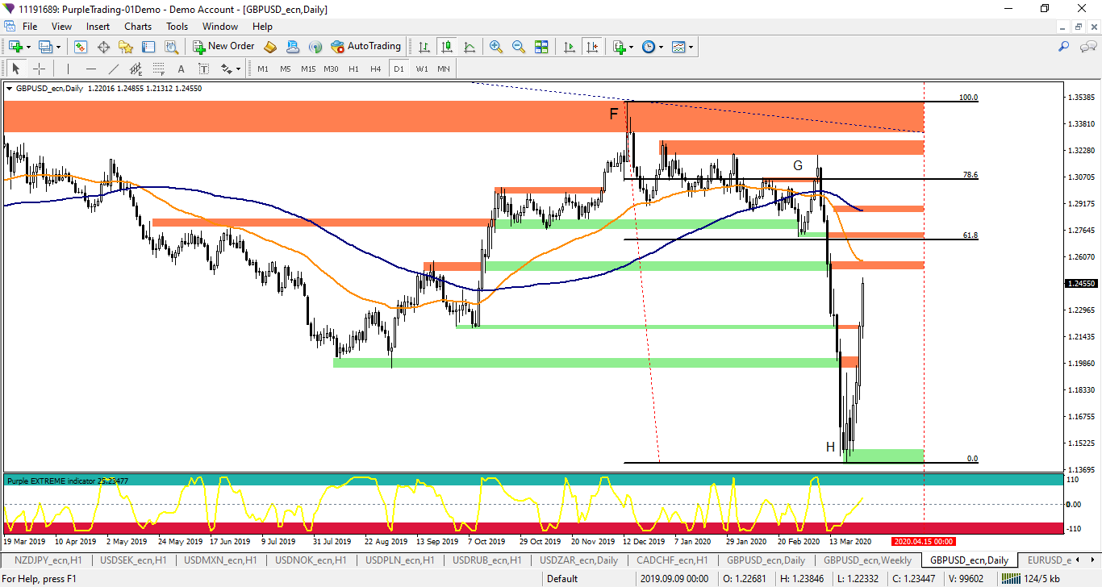
Task: Draw a horizontal line tool
Action: [x=91, y=69]
